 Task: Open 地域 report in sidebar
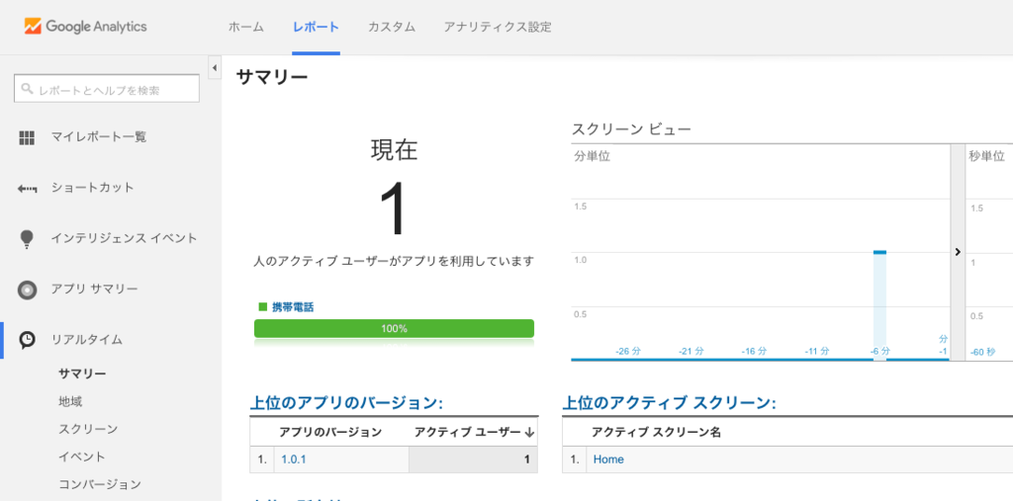pos(70,401)
